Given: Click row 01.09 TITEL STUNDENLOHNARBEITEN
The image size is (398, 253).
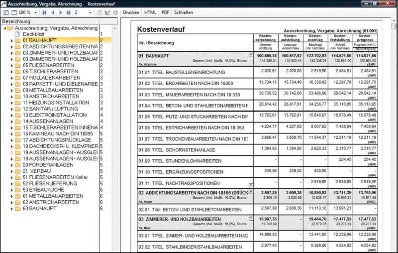Looking at the screenshot, I should [x=257, y=161].
